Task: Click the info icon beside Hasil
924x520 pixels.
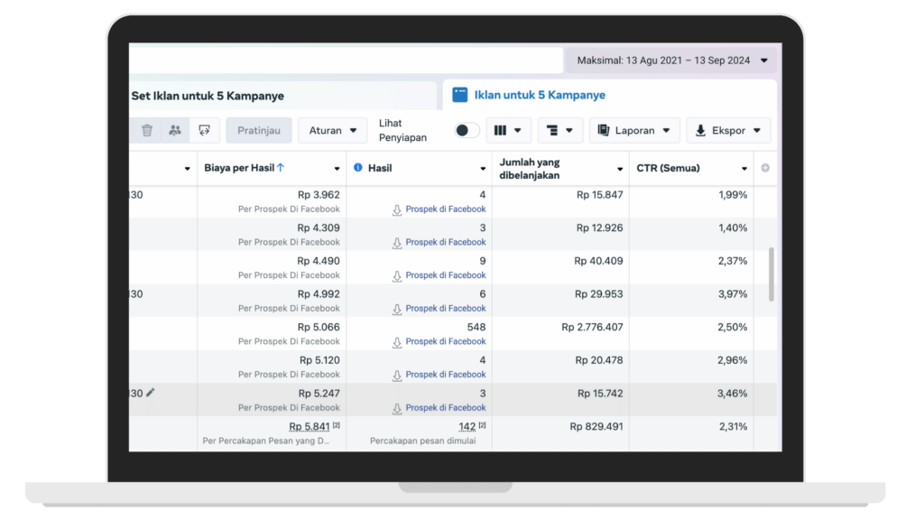Action: click(358, 168)
